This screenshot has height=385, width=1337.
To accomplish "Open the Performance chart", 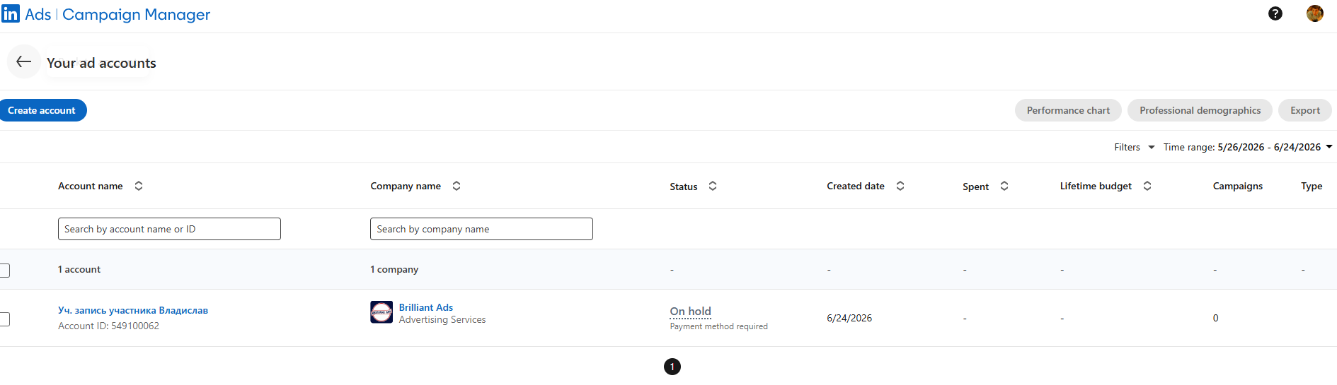I will 1068,110.
